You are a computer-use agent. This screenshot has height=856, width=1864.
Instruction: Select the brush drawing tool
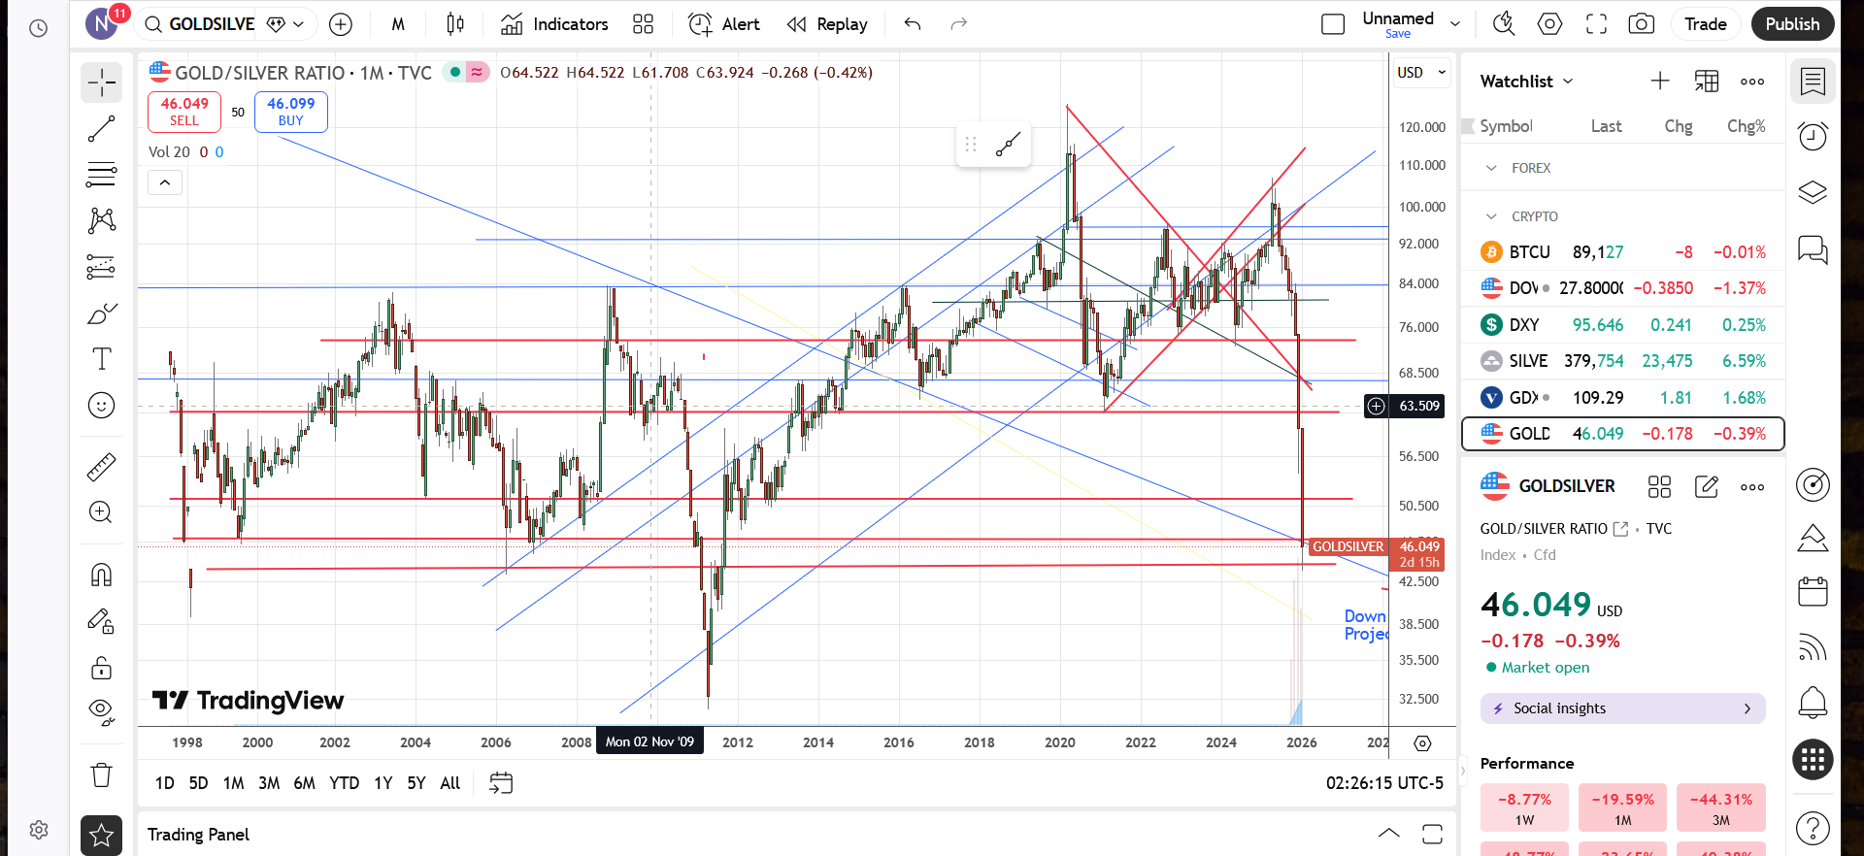[101, 313]
